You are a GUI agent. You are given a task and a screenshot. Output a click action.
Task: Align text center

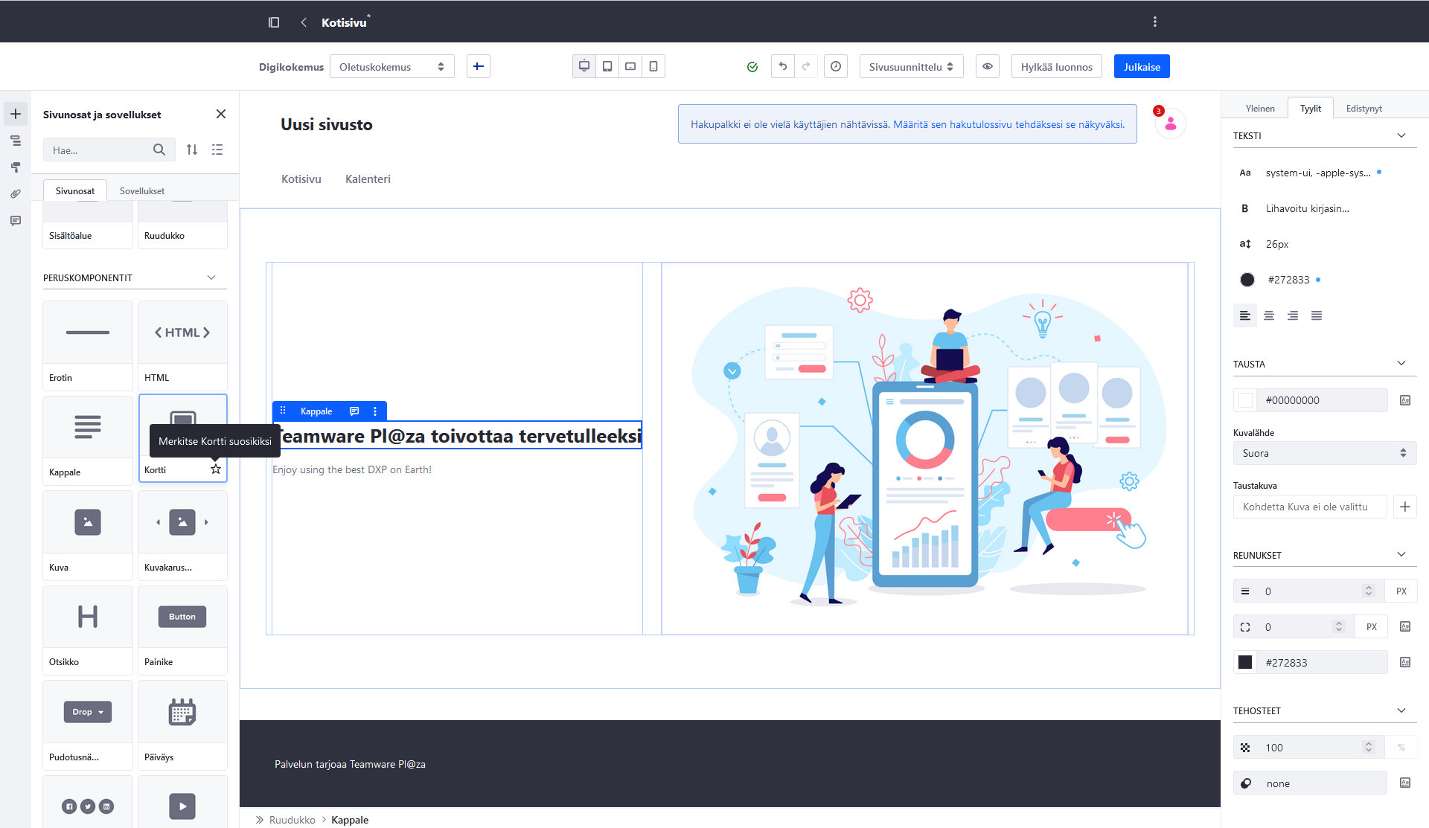pyautogui.click(x=1269, y=315)
